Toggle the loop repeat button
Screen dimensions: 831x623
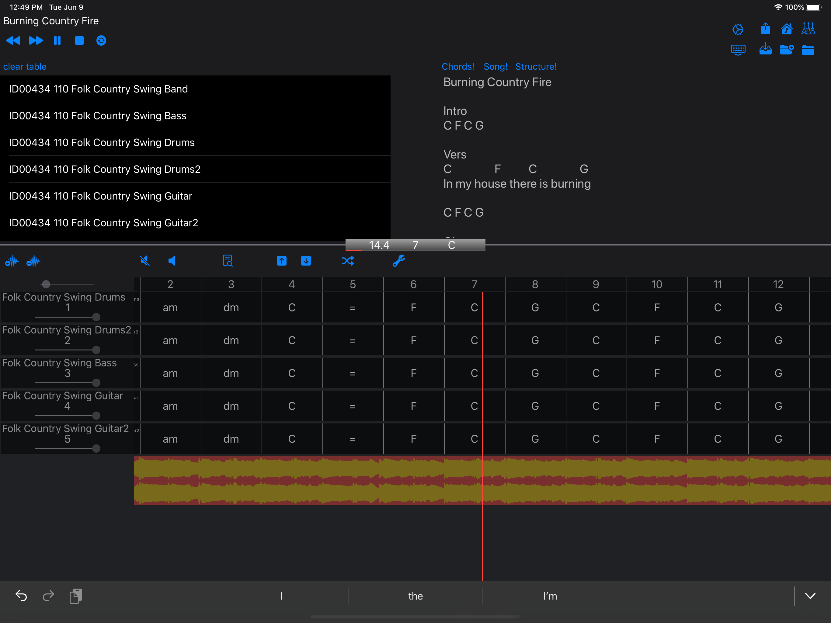(101, 40)
